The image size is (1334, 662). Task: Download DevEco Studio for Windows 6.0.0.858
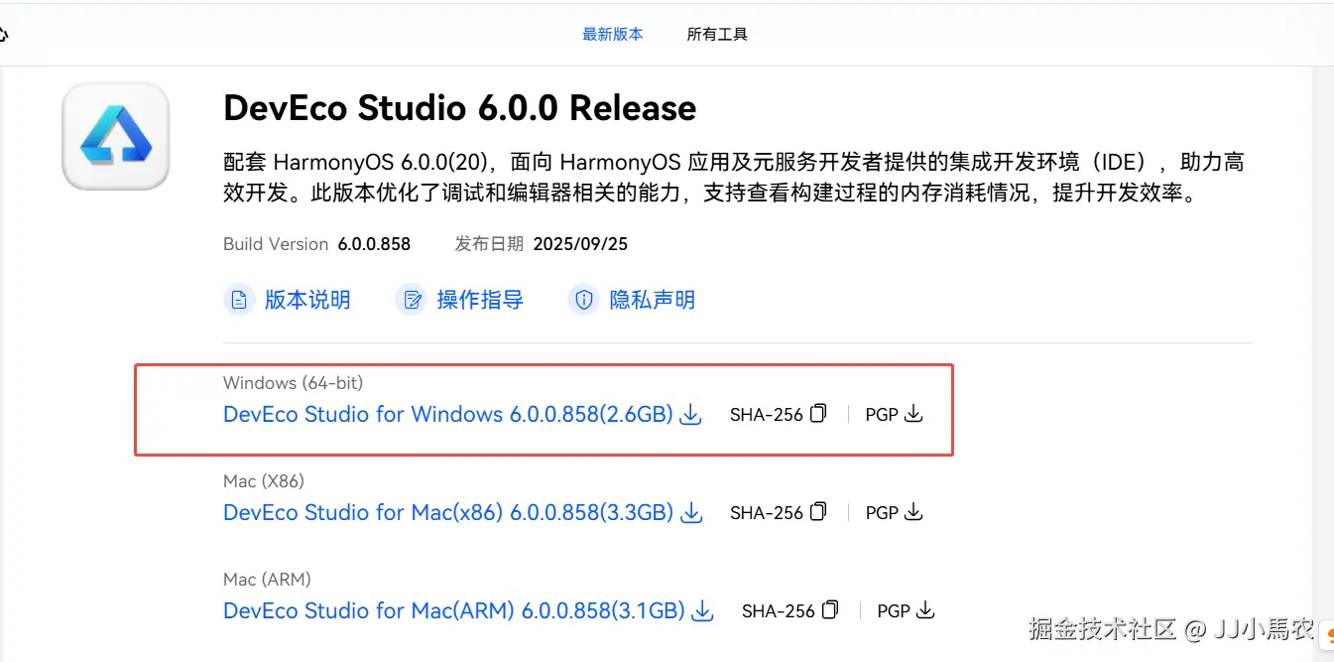coord(447,414)
